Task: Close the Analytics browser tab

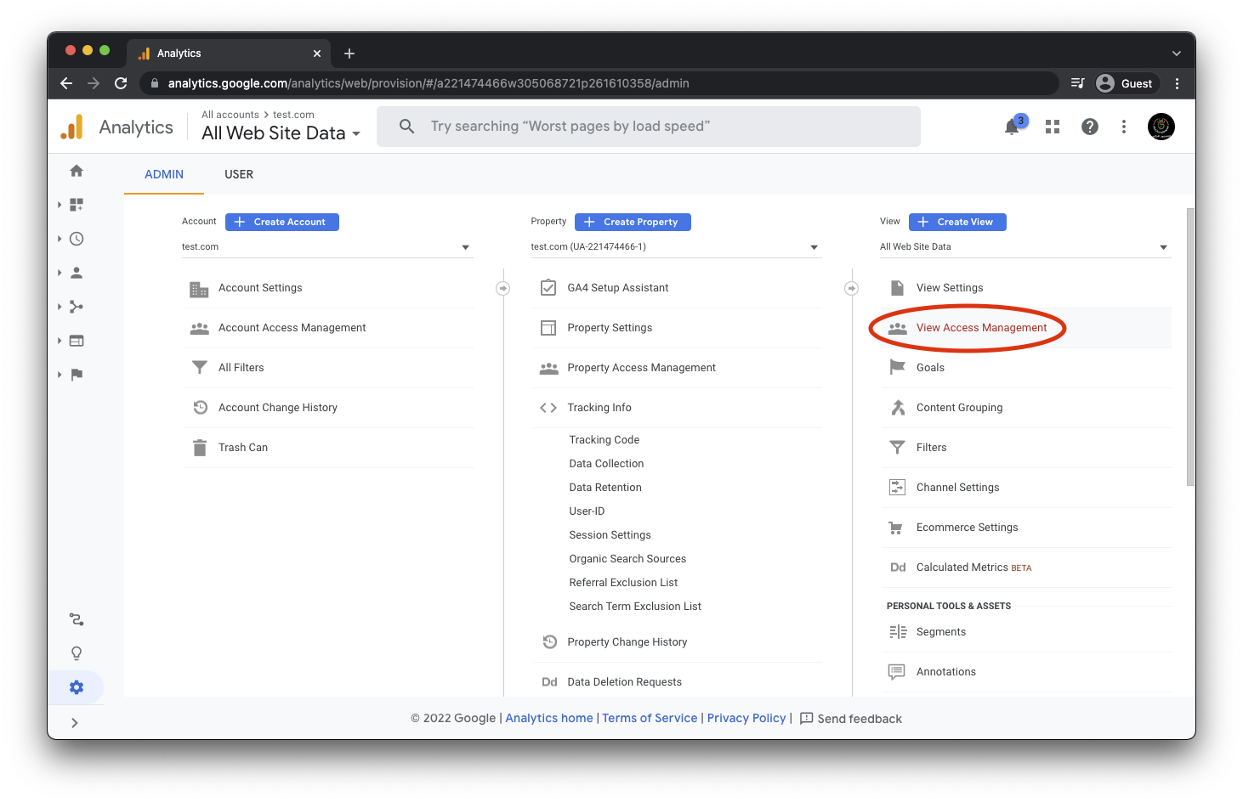Action: tap(317, 54)
